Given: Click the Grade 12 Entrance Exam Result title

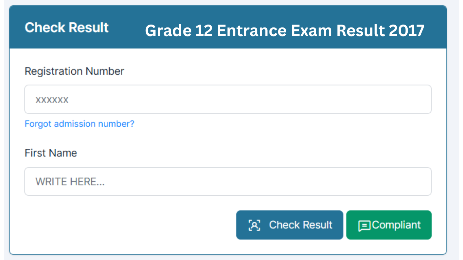Looking at the screenshot, I should [284, 31].
